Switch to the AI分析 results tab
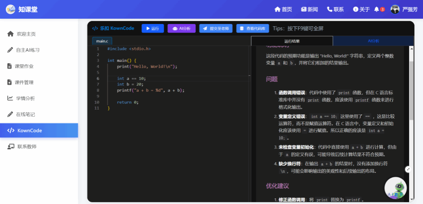Image resolution: width=423 pixels, height=204 pixels. pos(373,41)
